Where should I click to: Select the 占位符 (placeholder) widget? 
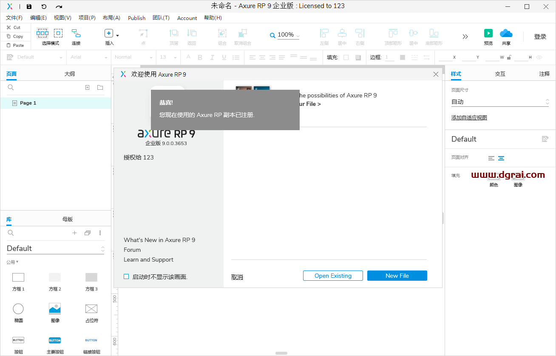tap(91, 308)
